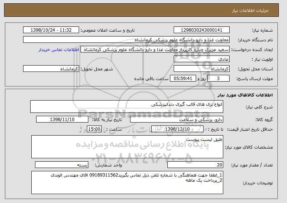The height and width of the screenshot is (203, 287).
Task: Select the شرح کلی نیاز text box
Action: click(x=127, y=107)
